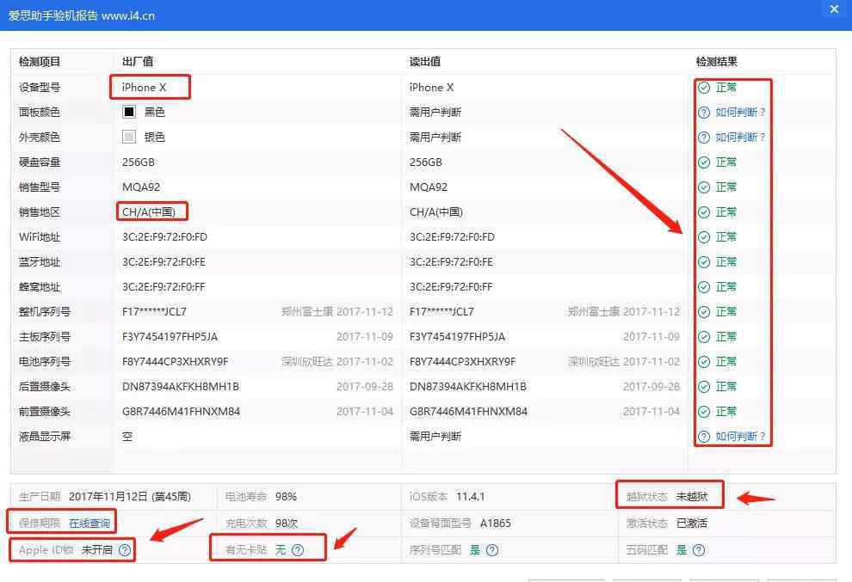Click question icon in 液晶显示屏 row
This screenshot has height=582, width=852.
point(704,437)
